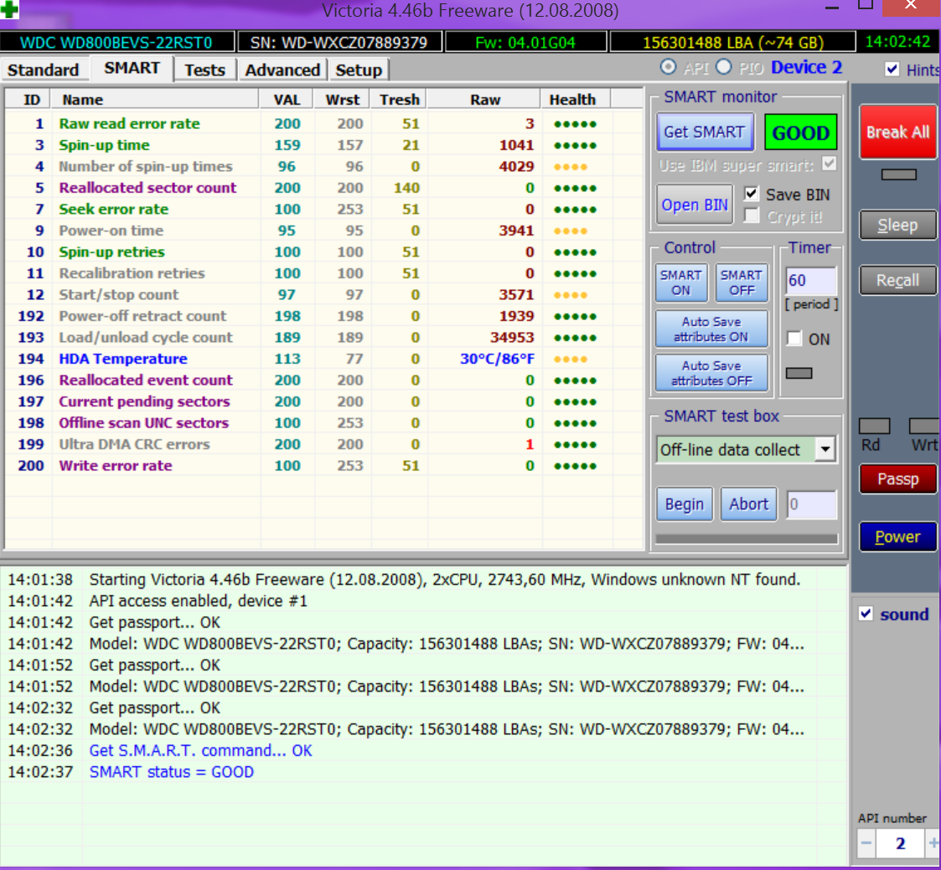Image resolution: width=941 pixels, height=870 pixels.
Task: Select the PIO access radio button
Action: pos(724,67)
